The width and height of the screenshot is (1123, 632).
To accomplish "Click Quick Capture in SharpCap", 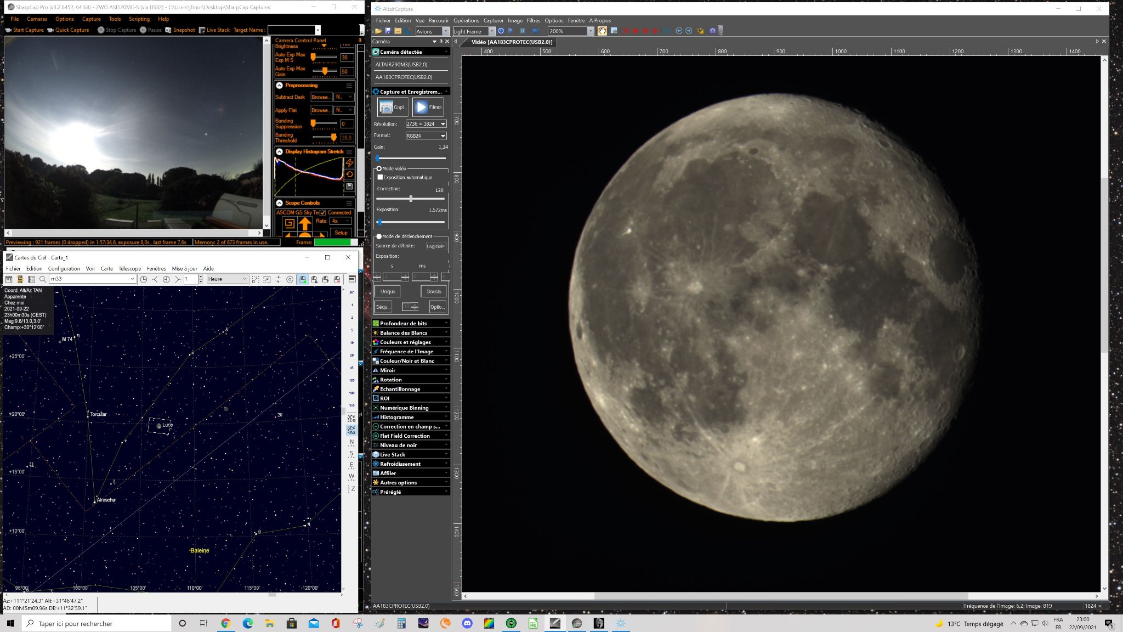I will [x=69, y=30].
